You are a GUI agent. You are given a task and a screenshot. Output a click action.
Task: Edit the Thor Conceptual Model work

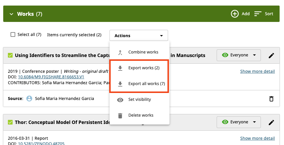tap(271, 122)
